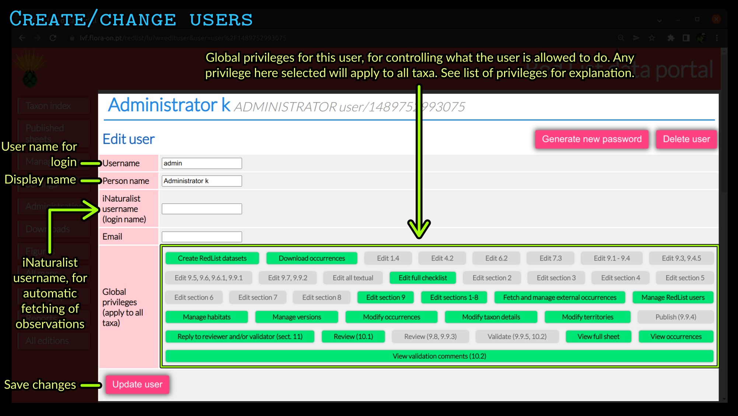The width and height of the screenshot is (738, 416).
Task: Toggle the Create RedList datasets privilege
Action: click(x=212, y=258)
